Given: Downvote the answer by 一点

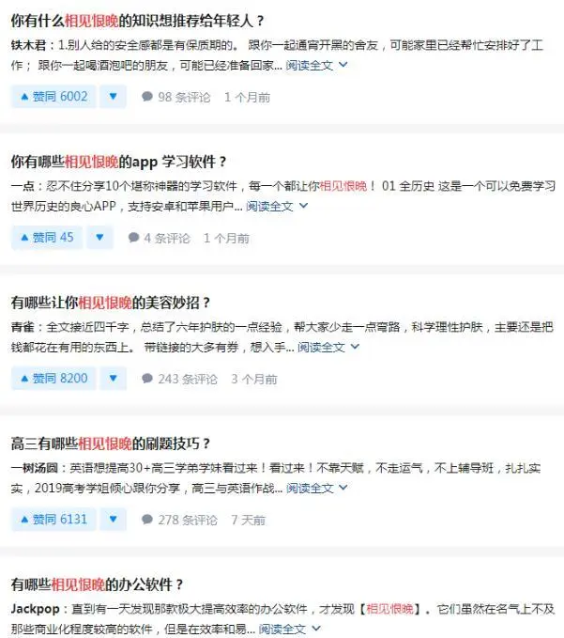Looking at the screenshot, I should click(x=99, y=238).
